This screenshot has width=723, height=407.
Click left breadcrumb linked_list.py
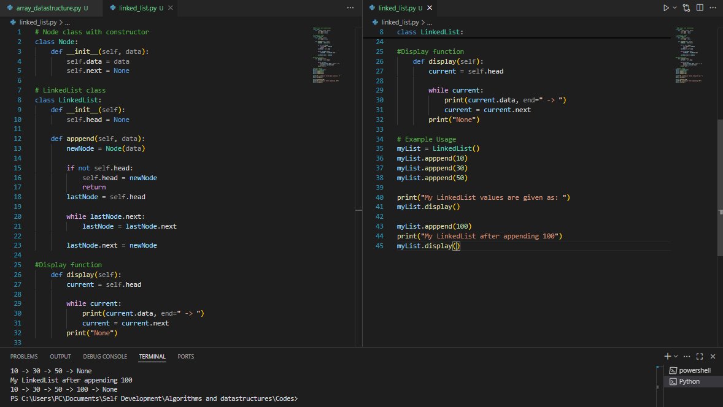click(38, 22)
